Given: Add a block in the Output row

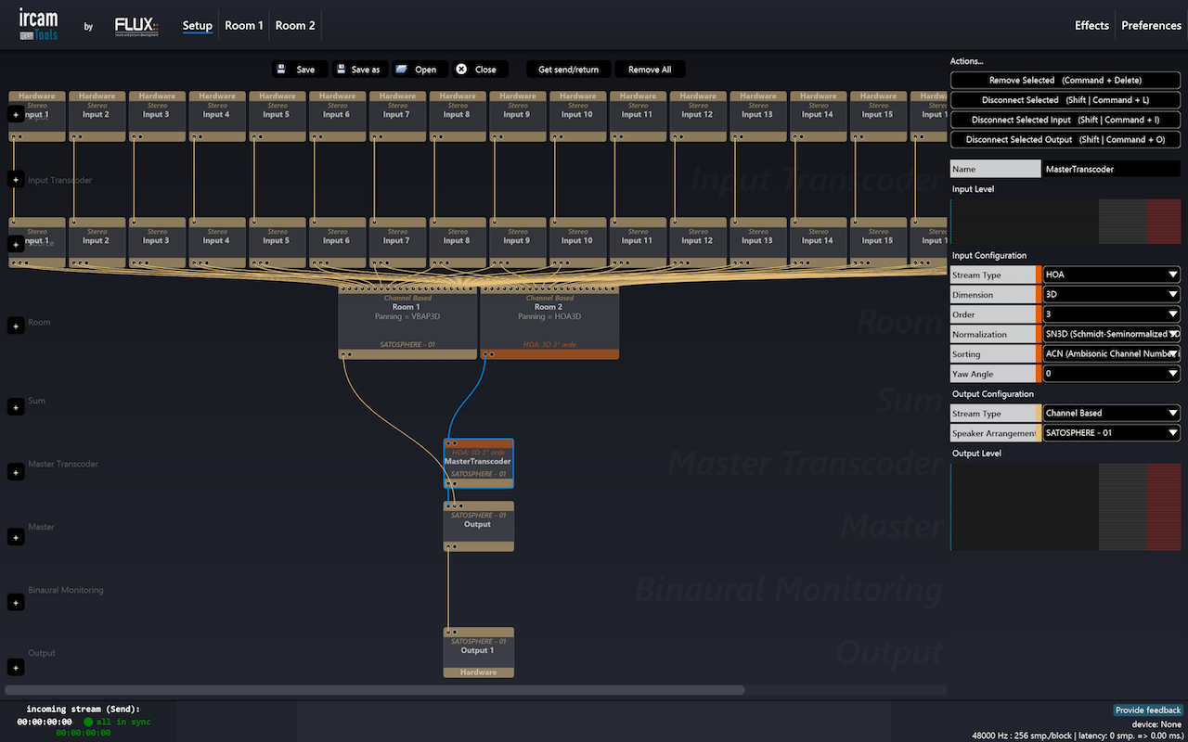Looking at the screenshot, I should coord(16,667).
